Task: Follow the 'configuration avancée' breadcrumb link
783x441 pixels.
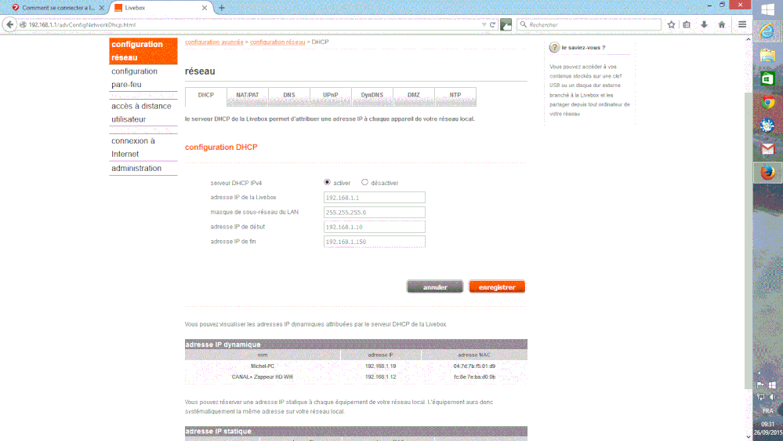Action: click(x=214, y=42)
